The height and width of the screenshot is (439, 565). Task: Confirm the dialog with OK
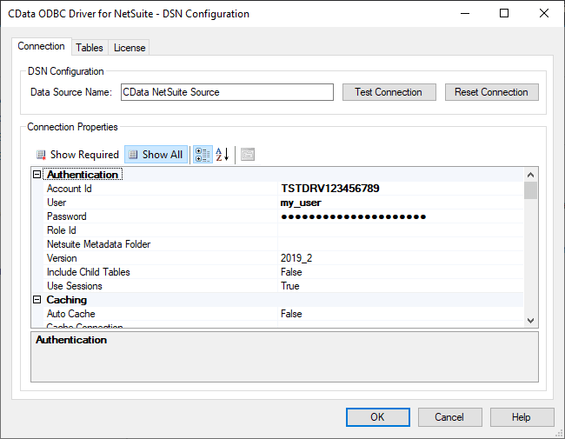pos(377,417)
